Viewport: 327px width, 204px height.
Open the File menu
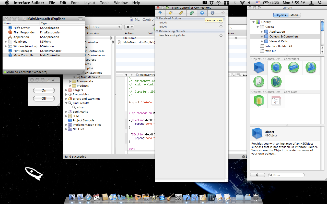52,3
